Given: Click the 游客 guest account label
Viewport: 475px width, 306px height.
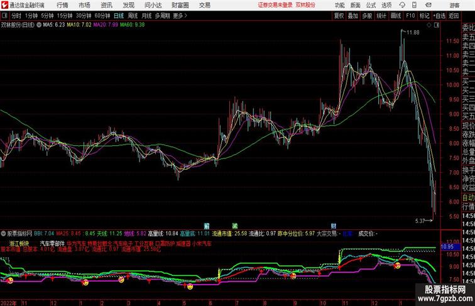Looking at the screenshot, I should pos(454,5).
